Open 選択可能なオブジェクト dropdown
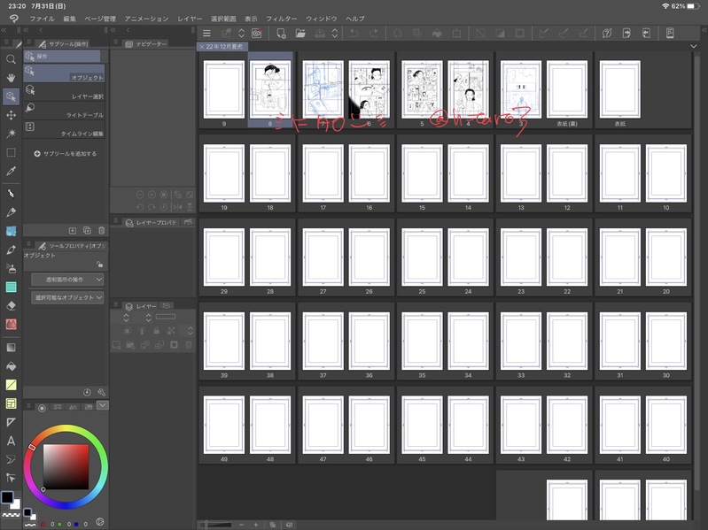This screenshot has height=530, width=708. (67, 297)
